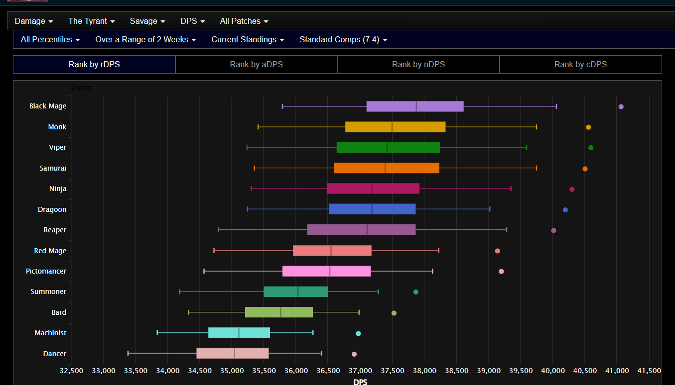This screenshot has height=385, width=675.
Task: Click the Bard outlier dot
Action: [x=394, y=313]
